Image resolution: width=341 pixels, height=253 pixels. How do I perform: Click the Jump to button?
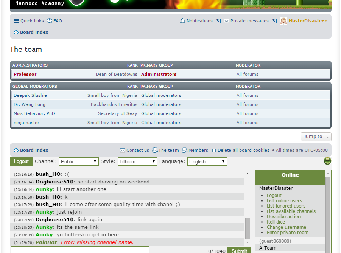pyautogui.click(x=313, y=137)
